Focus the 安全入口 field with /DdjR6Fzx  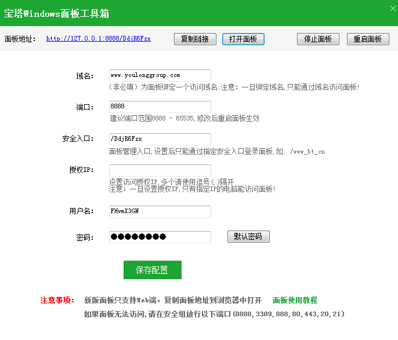[160, 139]
